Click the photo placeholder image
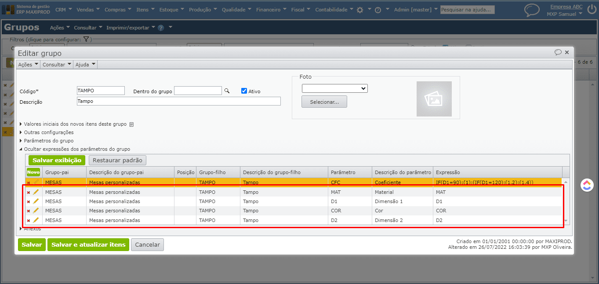Viewport: 599px width, 284px height. 434,99
